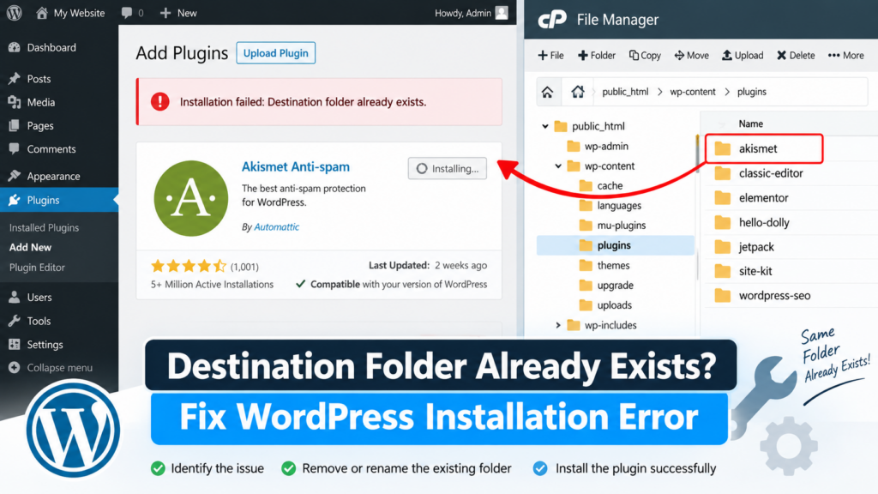The width and height of the screenshot is (878, 494).
Task: Click plugins in the breadcrumb
Action: 751,92
